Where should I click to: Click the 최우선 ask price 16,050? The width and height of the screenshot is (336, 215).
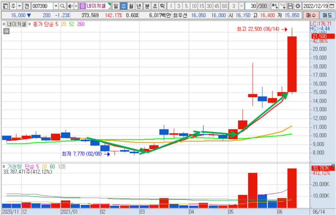199,16
